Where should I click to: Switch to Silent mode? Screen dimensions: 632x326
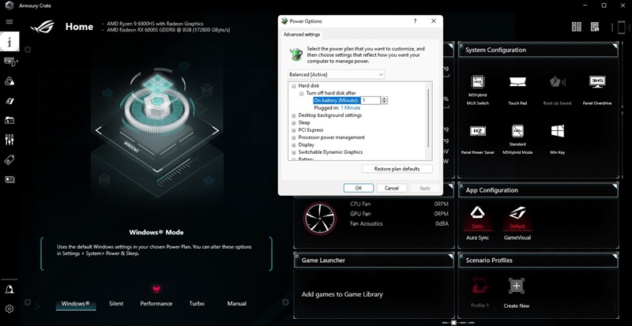coord(116,303)
